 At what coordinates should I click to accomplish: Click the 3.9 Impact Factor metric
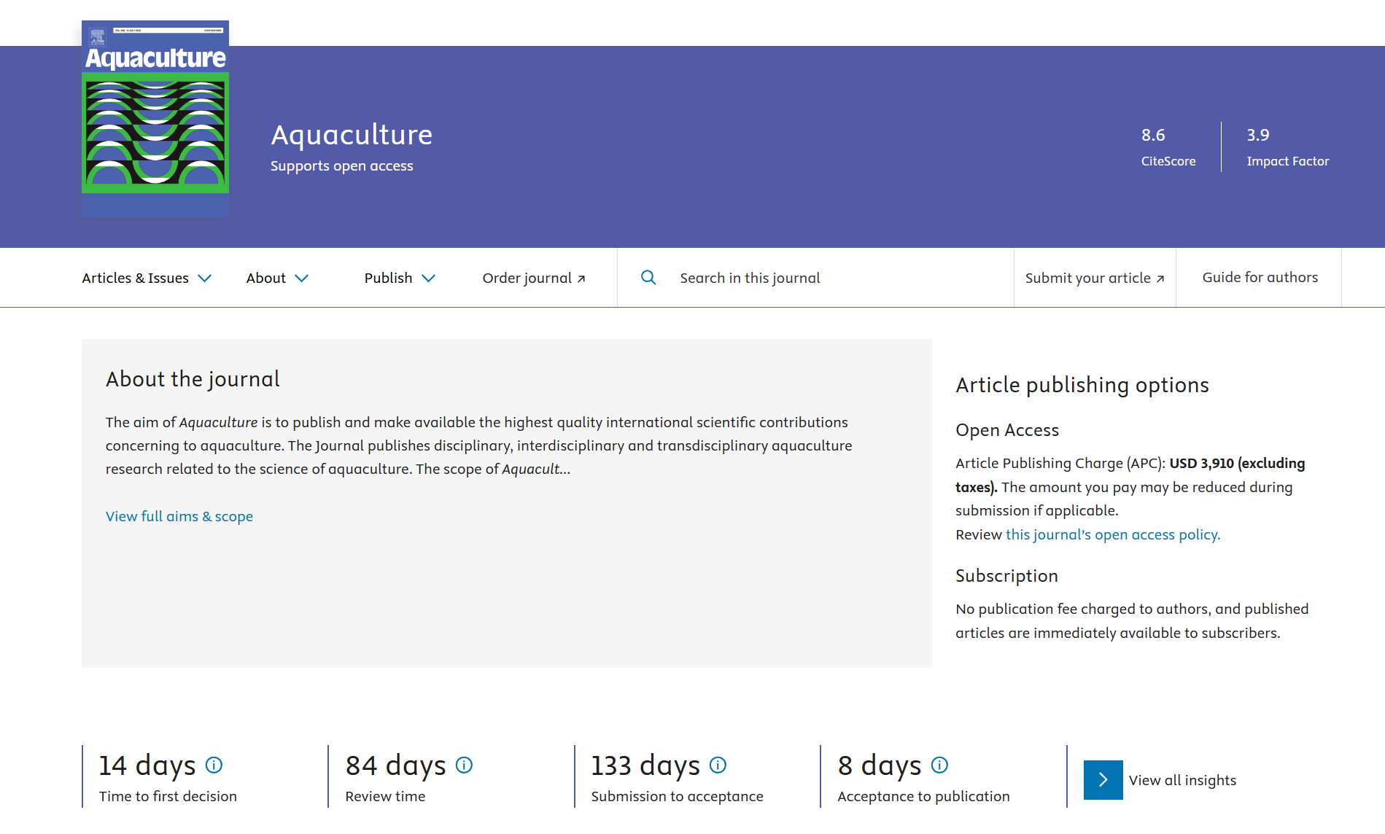1288,147
